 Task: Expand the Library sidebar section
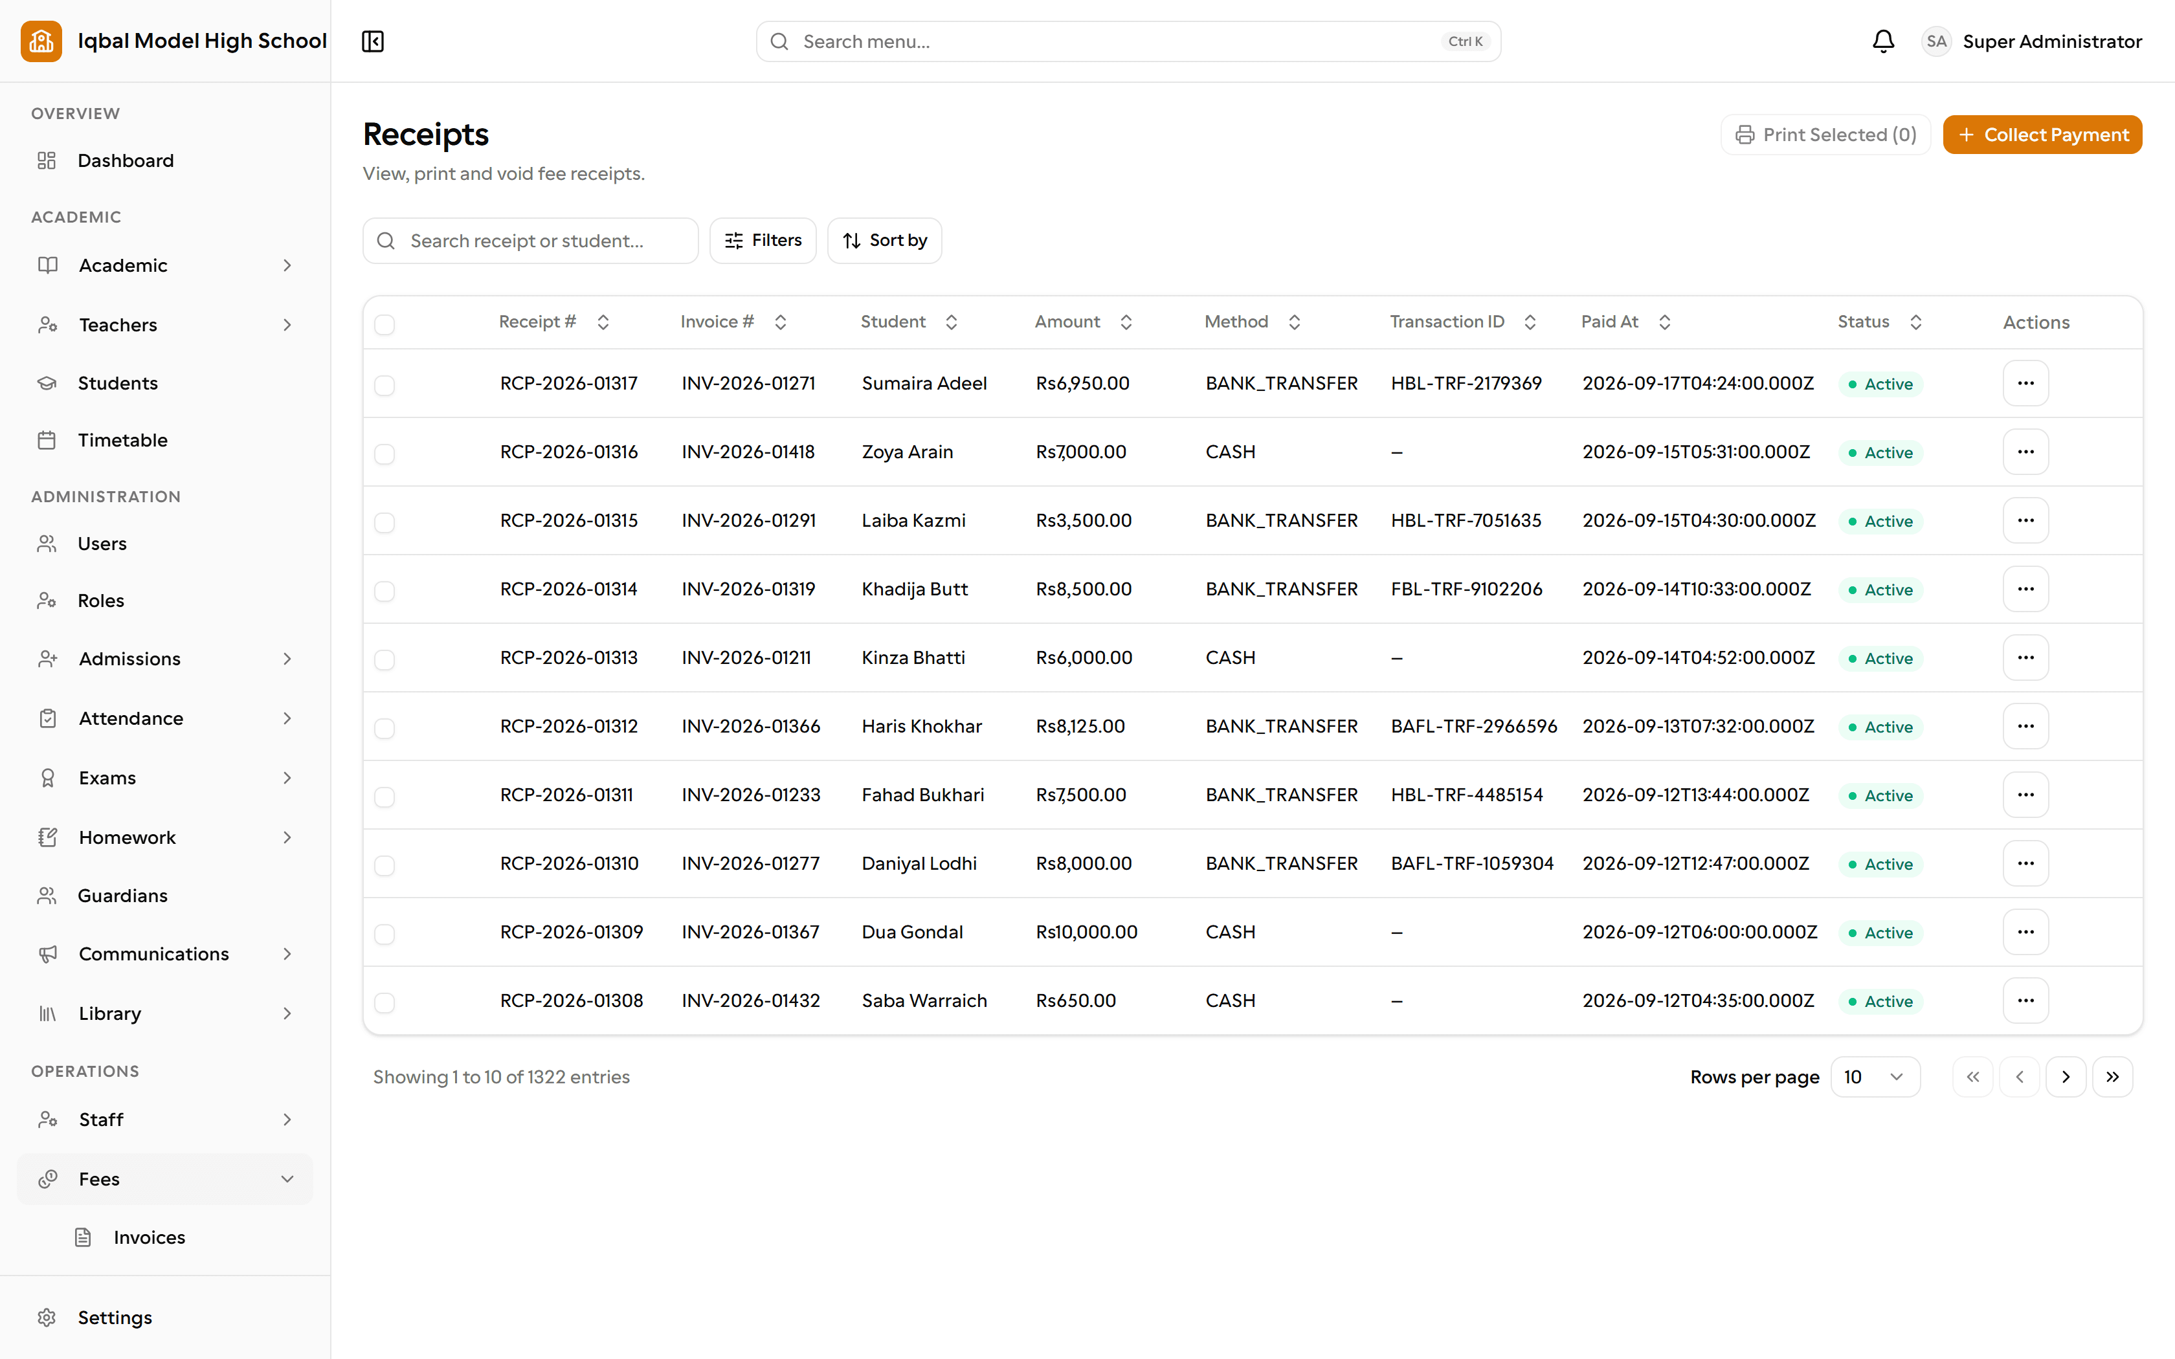[165, 1013]
